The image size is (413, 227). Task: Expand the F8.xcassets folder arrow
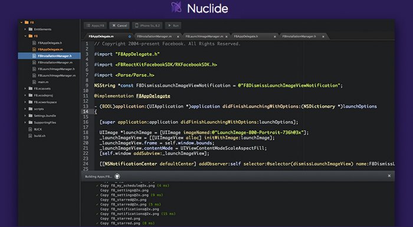point(25,88)
